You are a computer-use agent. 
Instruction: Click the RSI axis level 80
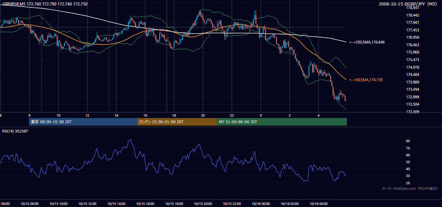pos(408,141)
